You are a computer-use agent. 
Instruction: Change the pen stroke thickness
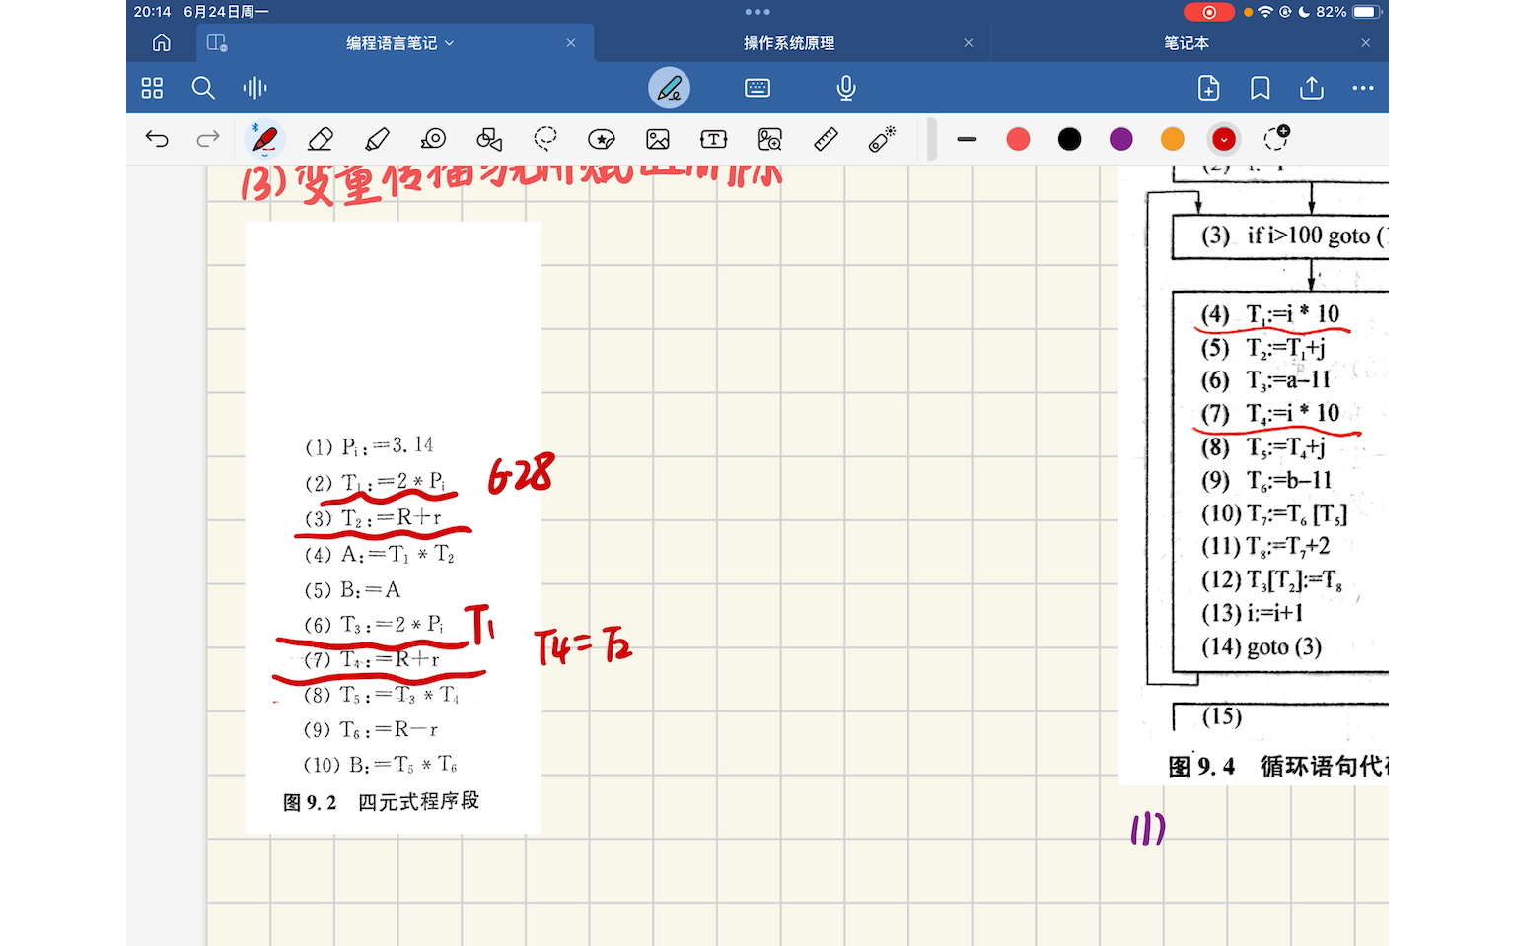pyautogui.click(x=967, y=139)
